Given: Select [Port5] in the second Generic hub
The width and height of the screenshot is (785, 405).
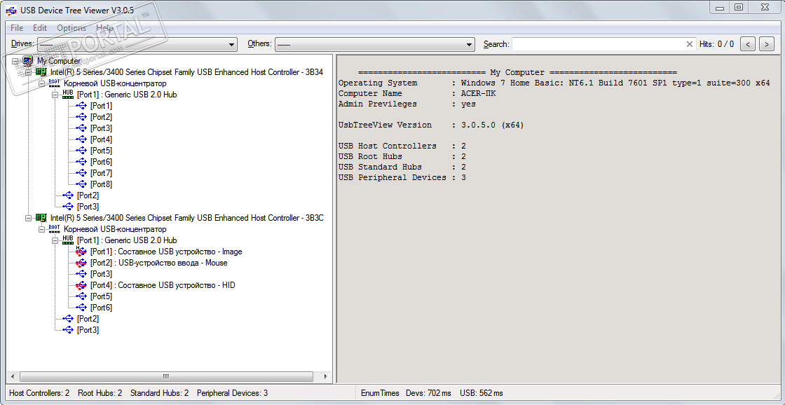Looking at the screenshot, I should (101, 296).
